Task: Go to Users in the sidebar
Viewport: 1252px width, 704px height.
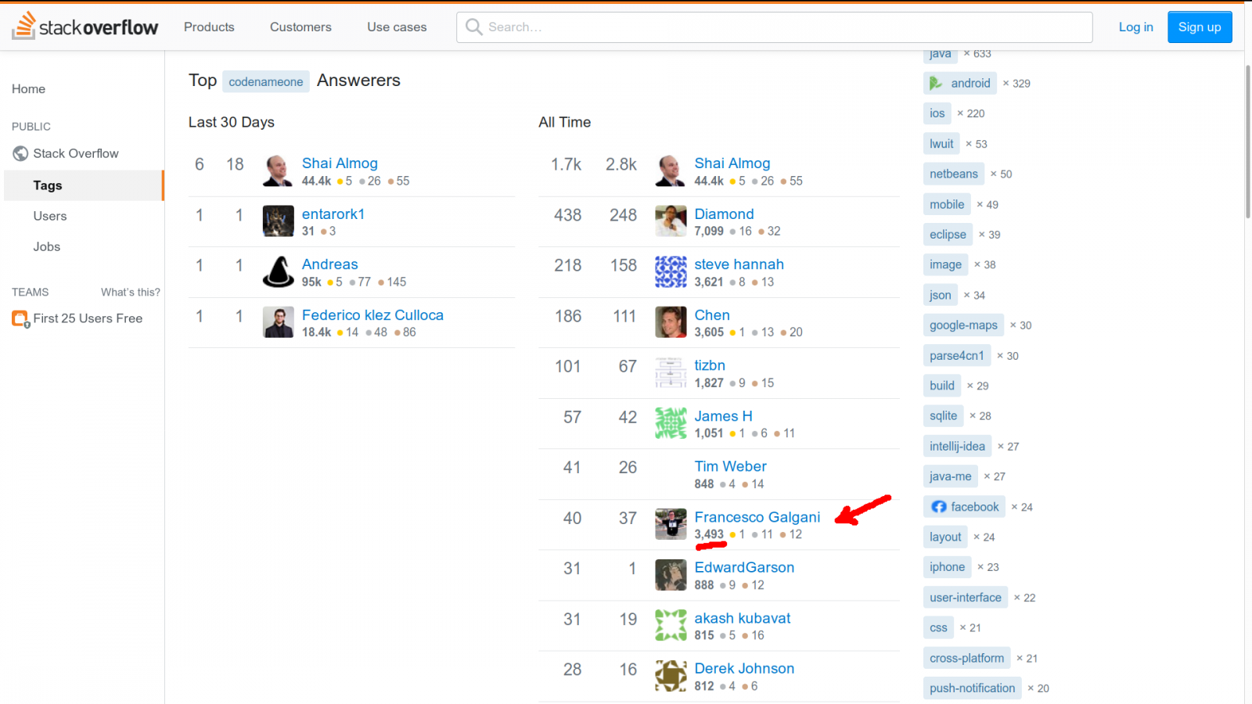Action: 50,216
